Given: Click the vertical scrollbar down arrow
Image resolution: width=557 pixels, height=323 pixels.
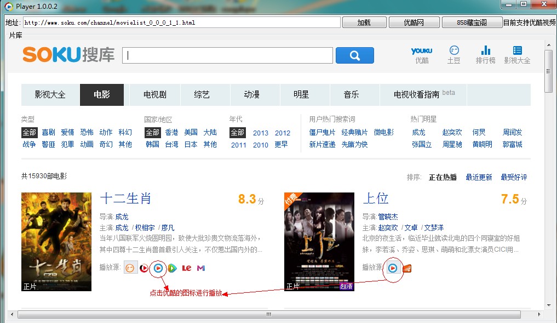Looking at the screenshot, I should (549, 305).
